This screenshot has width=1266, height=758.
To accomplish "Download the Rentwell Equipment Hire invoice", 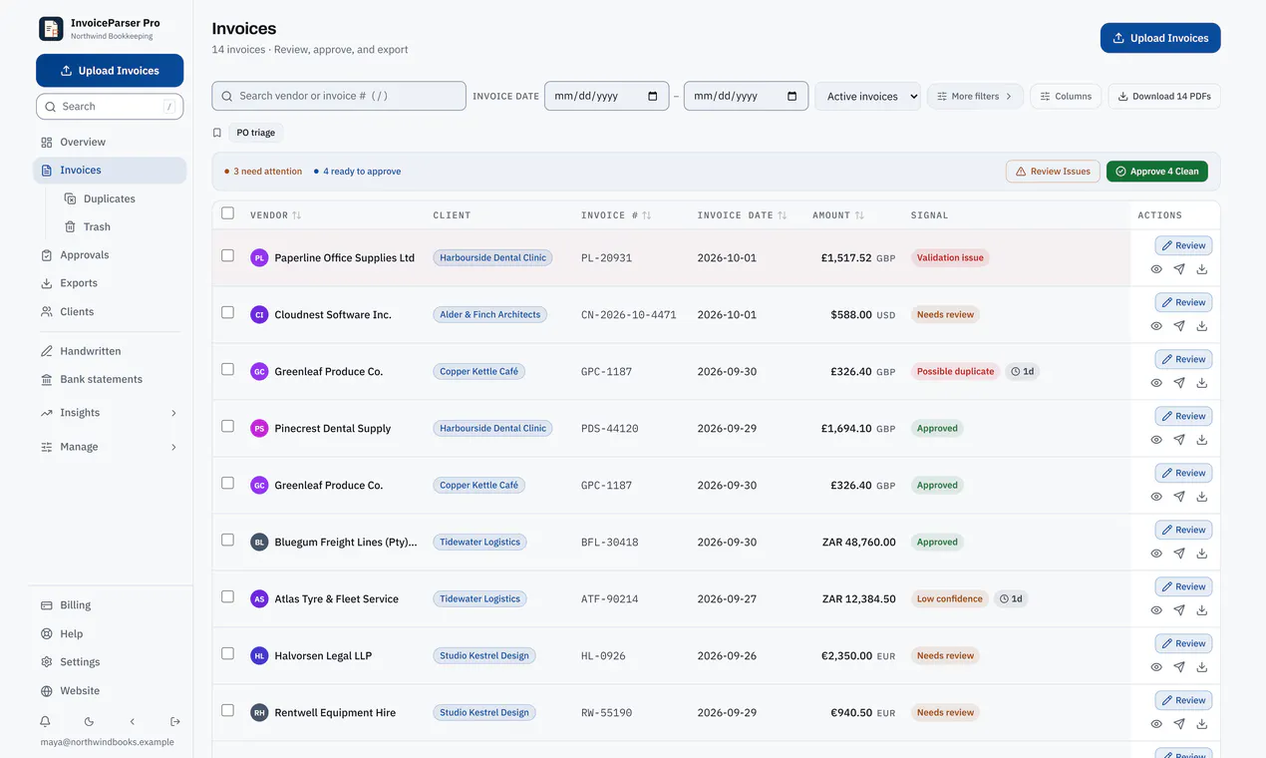I will 1202,724.
